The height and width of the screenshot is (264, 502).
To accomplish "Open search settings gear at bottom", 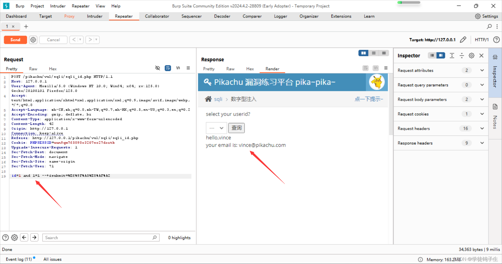I will [x=15, y=238].
